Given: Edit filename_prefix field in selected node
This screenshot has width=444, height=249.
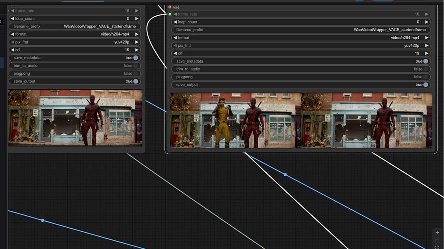Looking at the screenshot, I should (301, 30).
